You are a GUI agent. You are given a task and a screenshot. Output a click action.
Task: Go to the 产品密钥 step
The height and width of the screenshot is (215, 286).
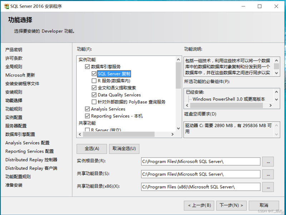14,50
